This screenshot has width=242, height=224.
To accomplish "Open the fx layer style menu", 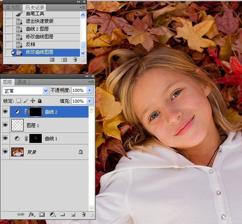I will (x=32, y=214).
